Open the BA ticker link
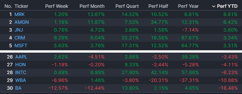The image size is (242, 94). coord(18,88)
